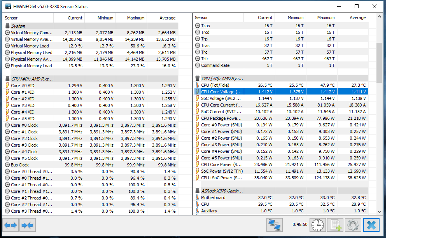Click the scrollbar down arrow in right pane
448x252 pixels.
click(x=379, y=212)
